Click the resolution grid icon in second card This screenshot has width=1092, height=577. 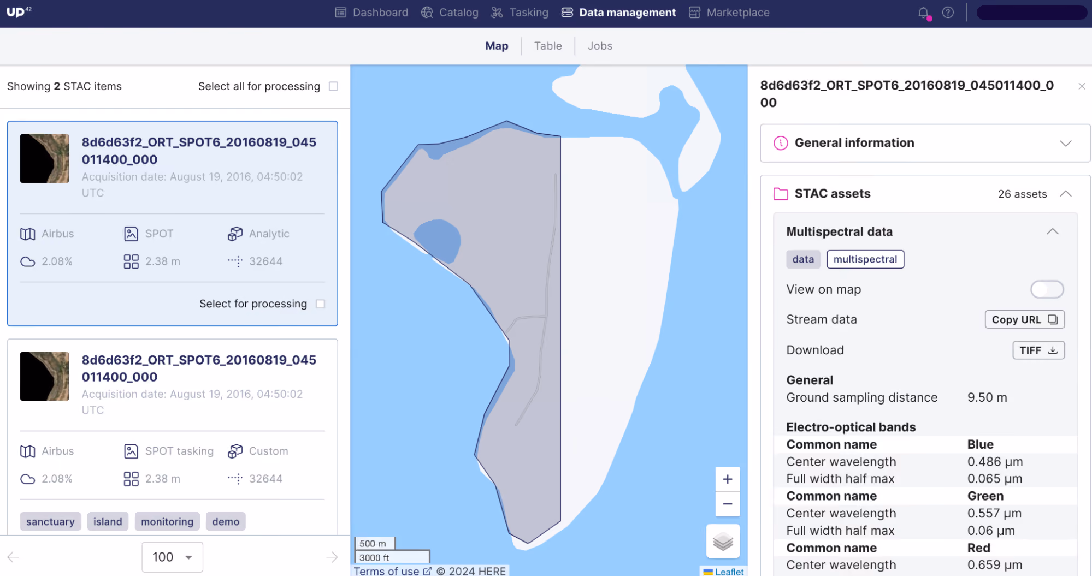point(131,479)
